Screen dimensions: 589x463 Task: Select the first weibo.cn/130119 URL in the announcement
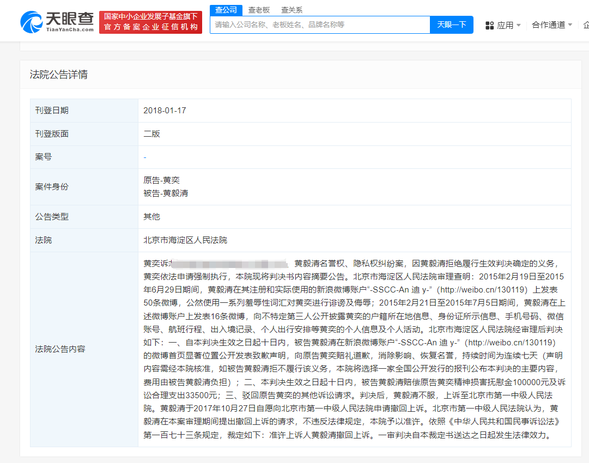coord(482,290)
